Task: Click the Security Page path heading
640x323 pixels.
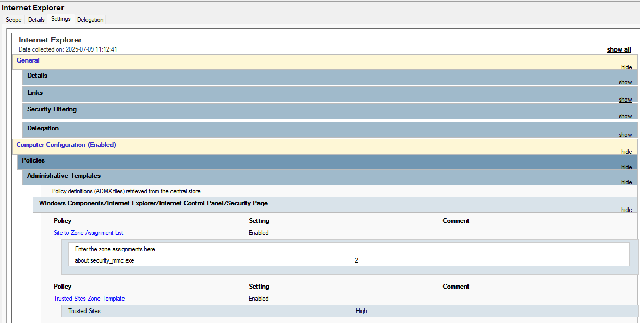Action: (x=154, y=203)
